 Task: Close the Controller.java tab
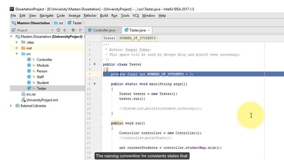(118, 30)
